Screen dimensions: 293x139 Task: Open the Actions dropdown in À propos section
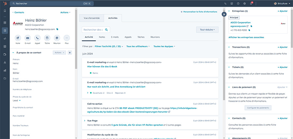point(59,53)
